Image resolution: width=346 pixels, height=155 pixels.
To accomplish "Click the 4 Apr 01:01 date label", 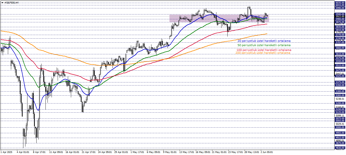I will [x=23, y=152].
